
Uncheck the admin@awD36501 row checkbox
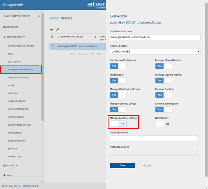click(52, 46)
